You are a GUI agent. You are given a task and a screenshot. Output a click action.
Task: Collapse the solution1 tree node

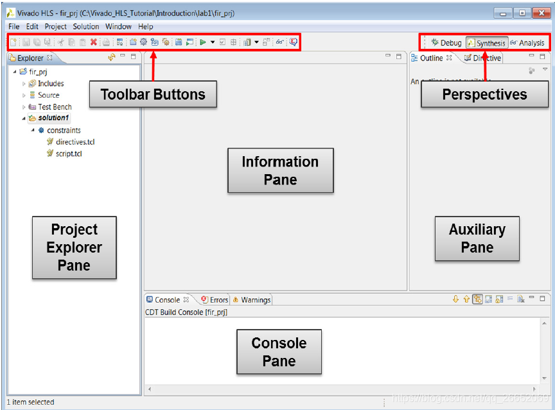tap(24, 119)
